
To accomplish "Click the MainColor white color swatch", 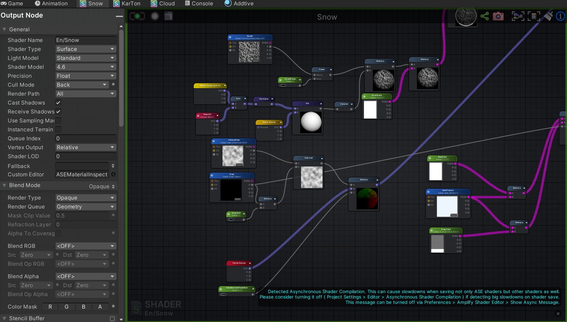I will (436, 171).
